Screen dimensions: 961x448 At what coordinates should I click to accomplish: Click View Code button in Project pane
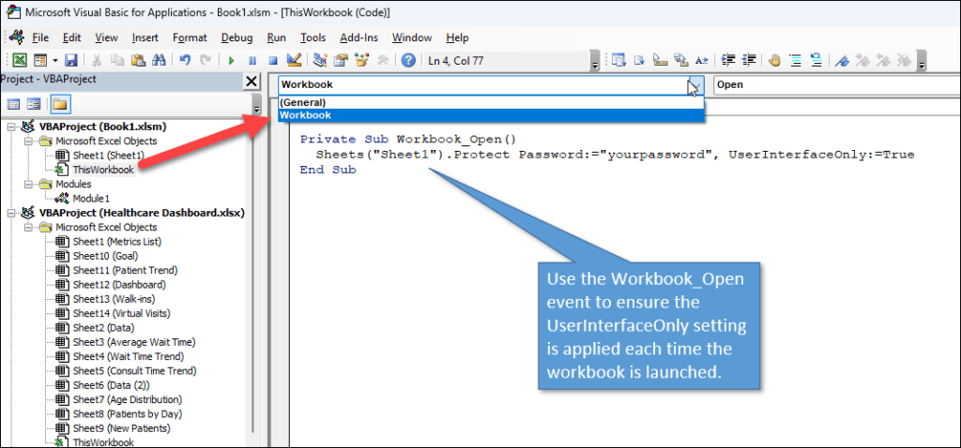[x=14, y=104]
